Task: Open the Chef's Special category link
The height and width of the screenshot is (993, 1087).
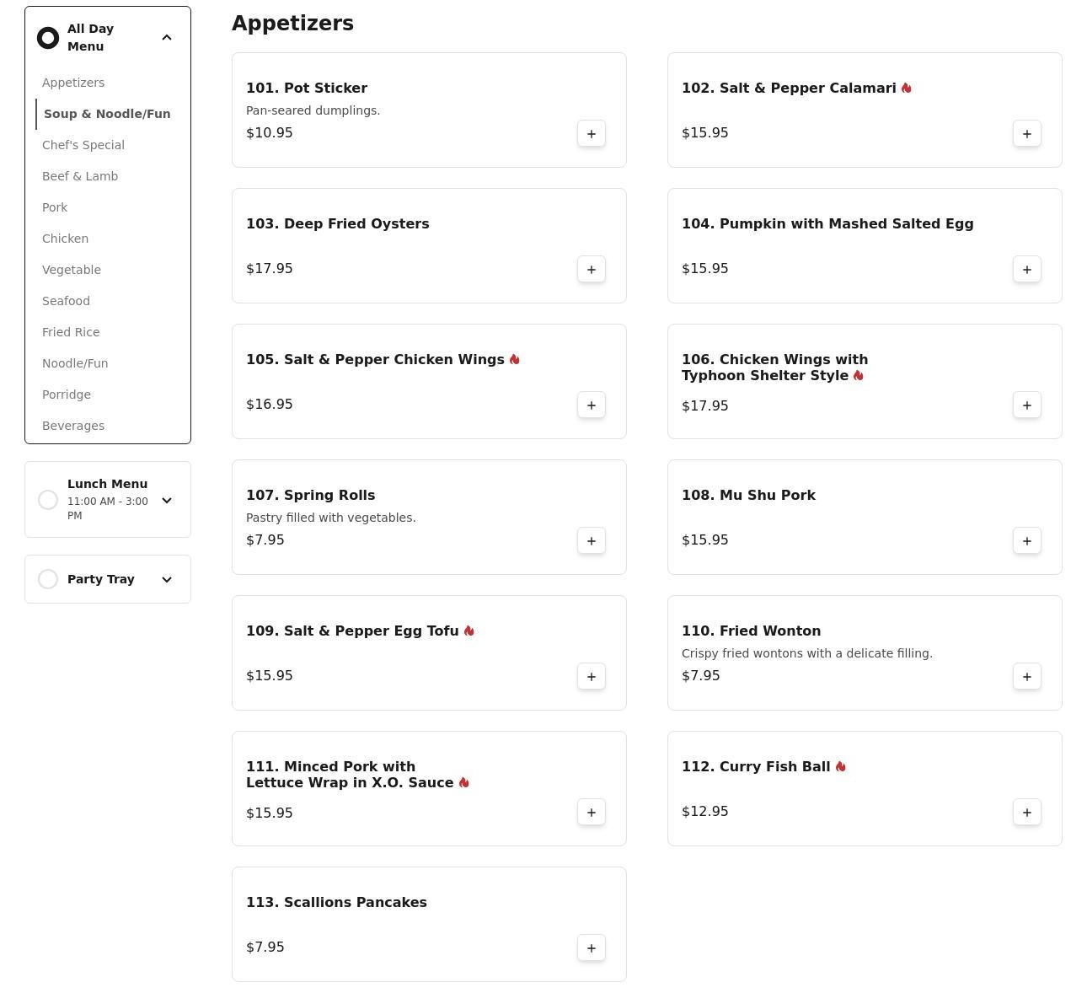Action: pos(83,145)
